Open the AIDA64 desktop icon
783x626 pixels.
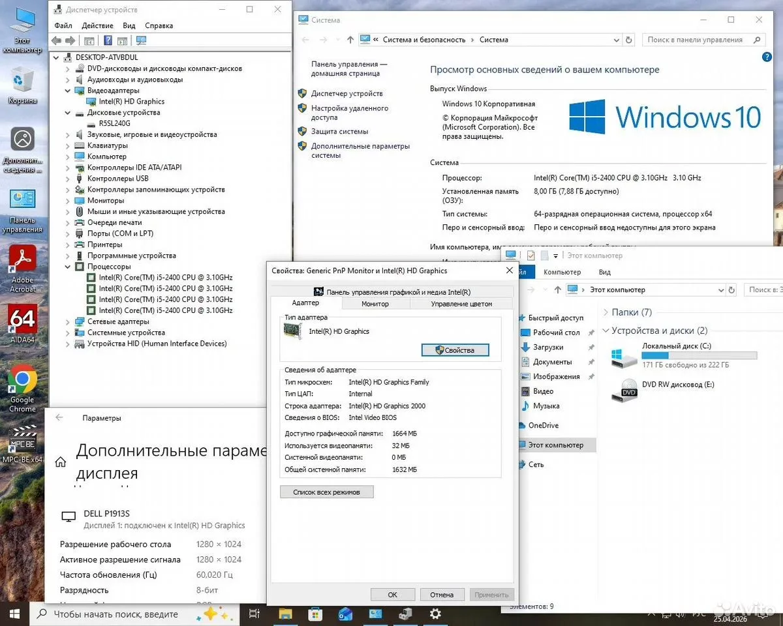coord(22,325)
